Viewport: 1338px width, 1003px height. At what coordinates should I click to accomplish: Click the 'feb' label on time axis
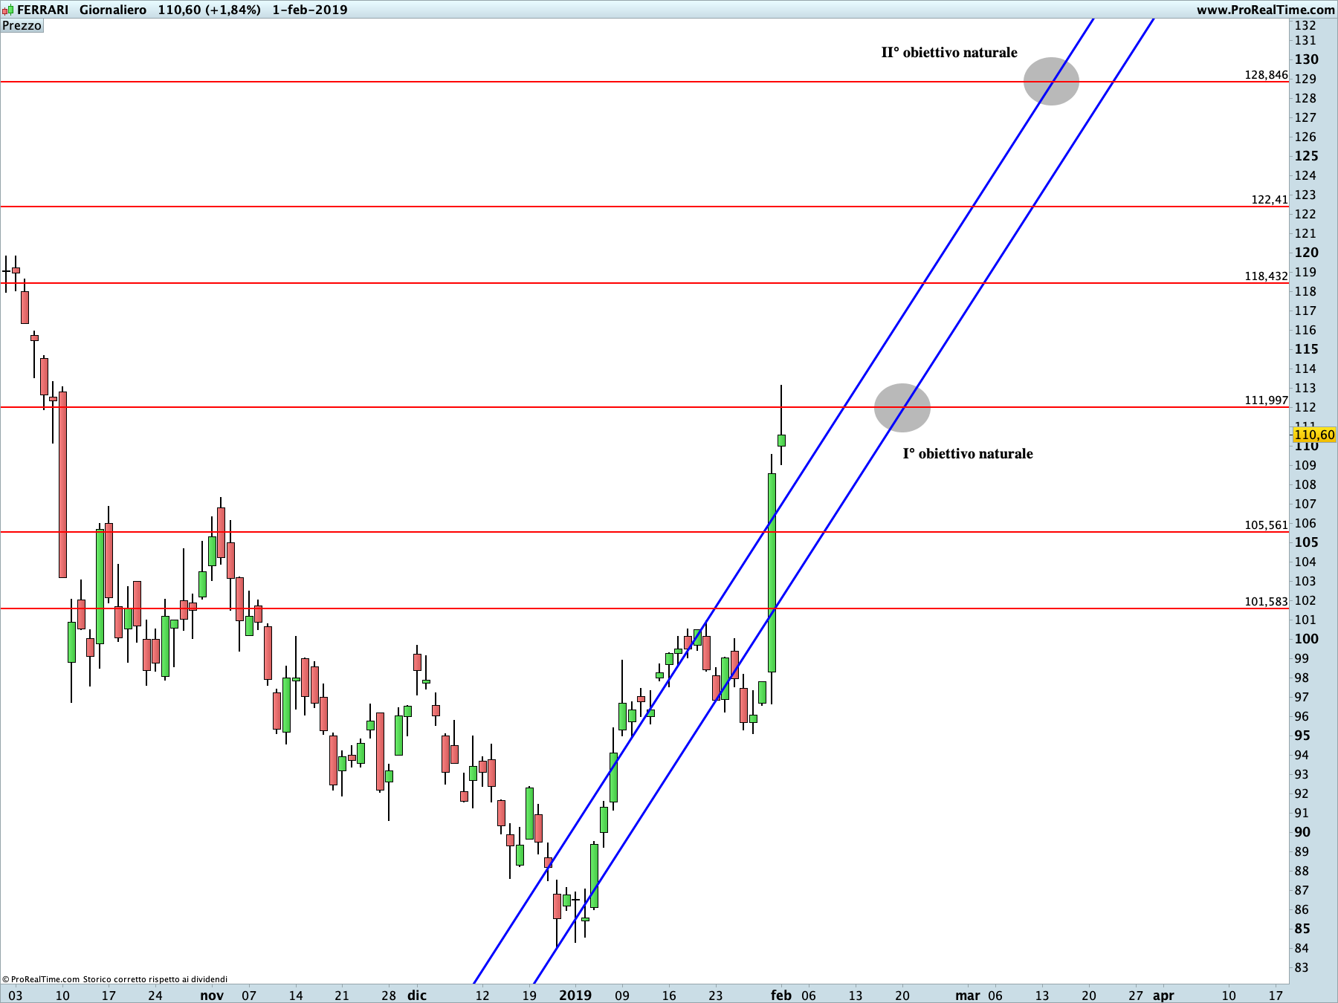(781, 996)
